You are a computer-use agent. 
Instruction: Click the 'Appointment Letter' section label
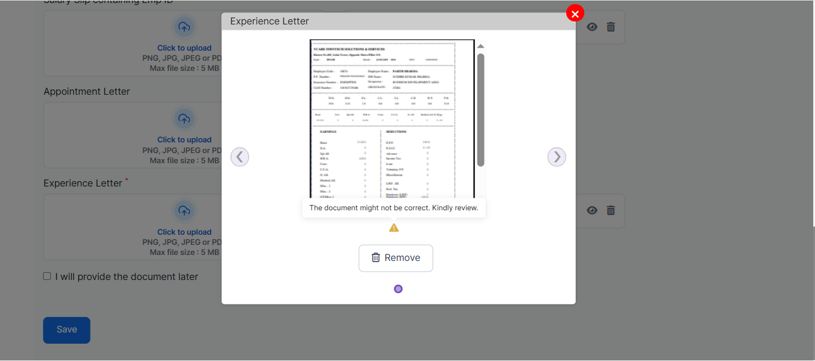click(87, 91)
